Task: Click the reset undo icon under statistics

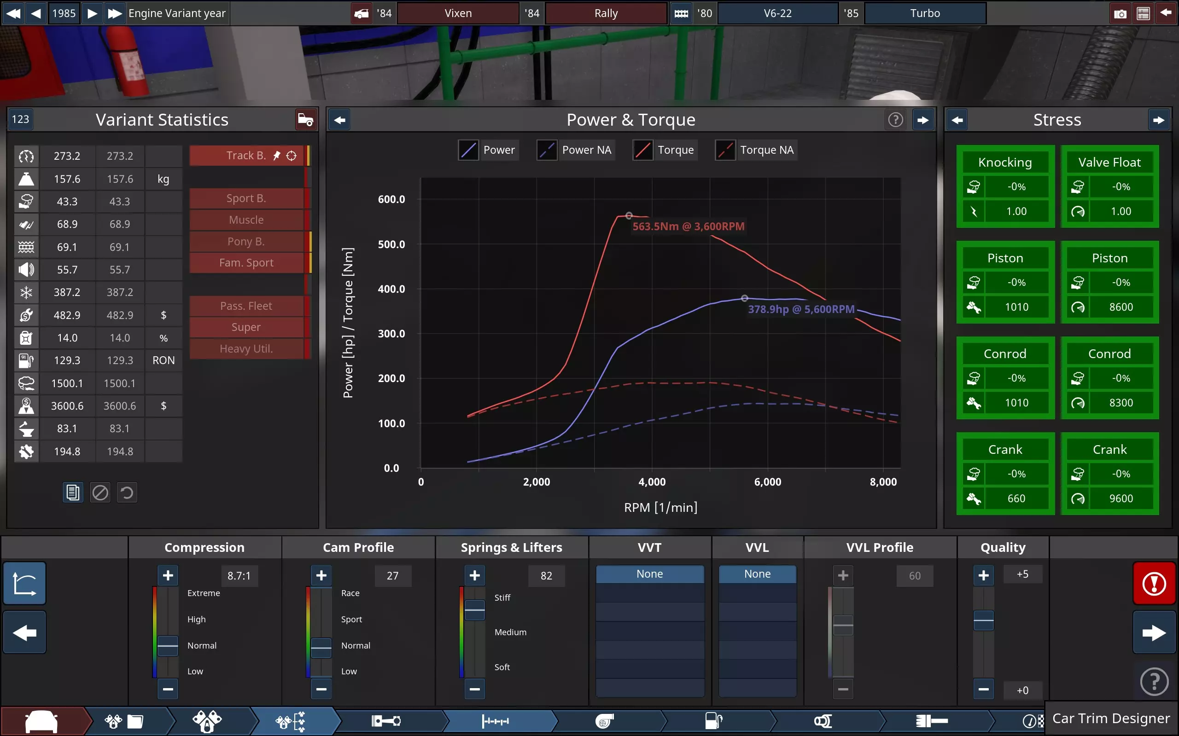Action: [127, 493]
